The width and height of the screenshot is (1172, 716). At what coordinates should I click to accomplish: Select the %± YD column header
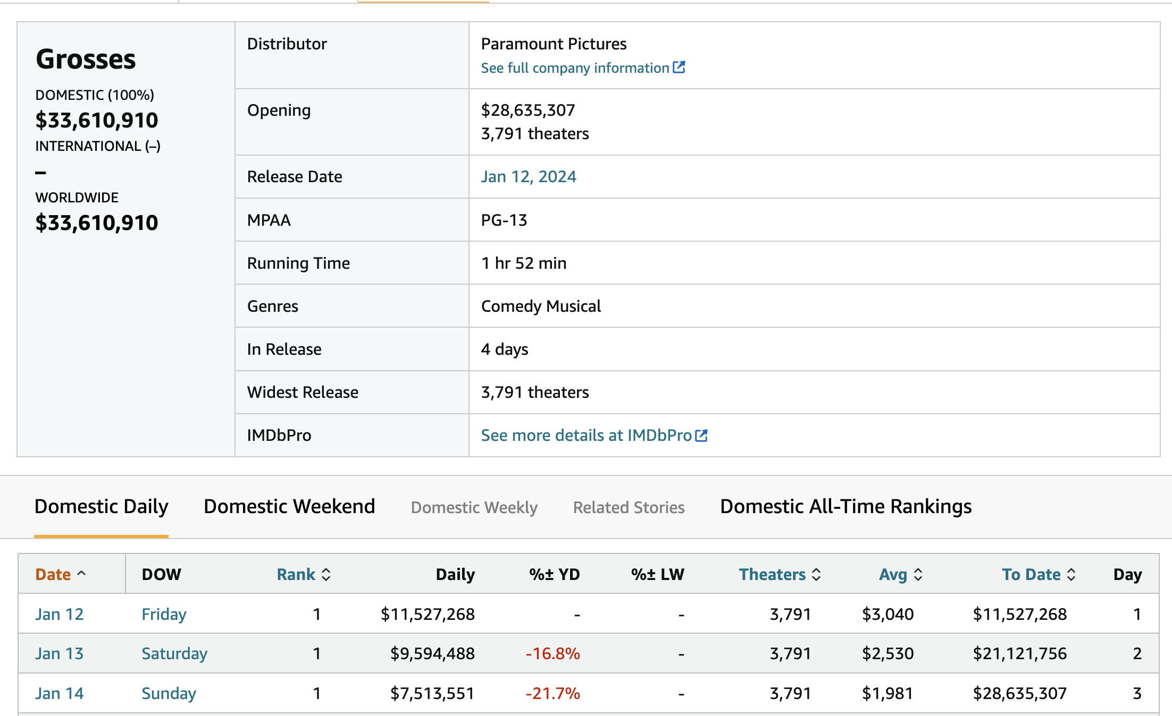554,574
